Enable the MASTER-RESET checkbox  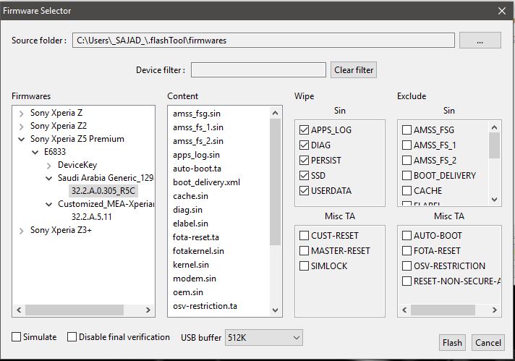tap(304, 250)
